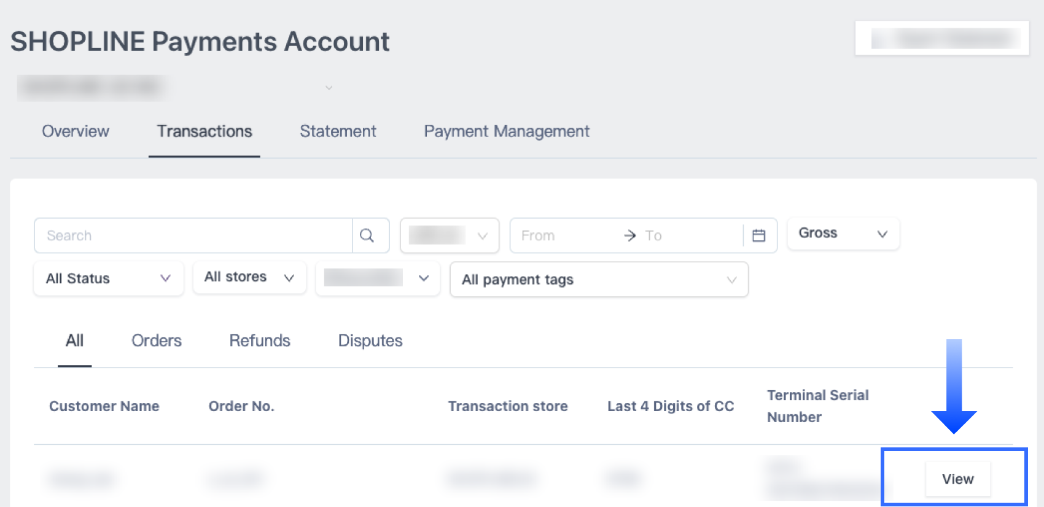Switch to the Overview tab
The image size is (1044, 507).
pos(76,131)
